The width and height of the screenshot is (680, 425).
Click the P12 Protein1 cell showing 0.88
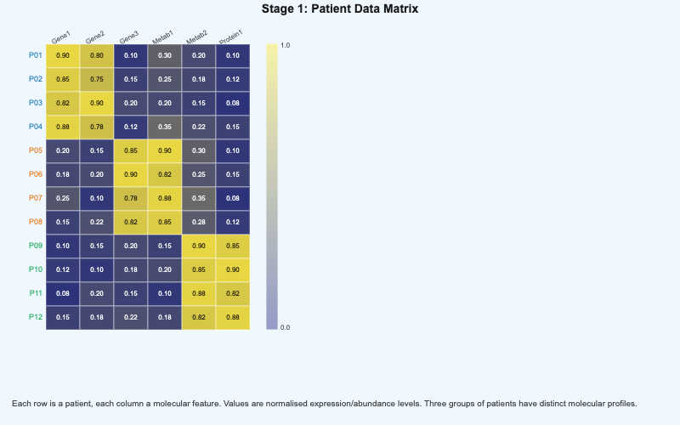(x=233, y=317)
